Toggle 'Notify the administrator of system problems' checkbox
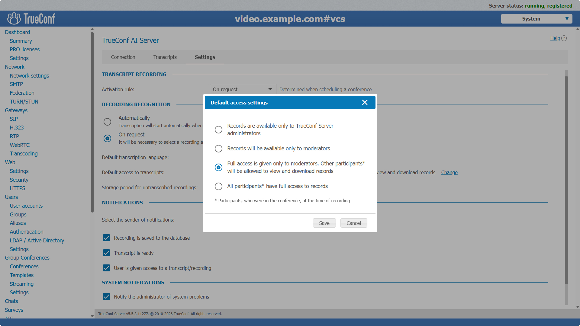The height and width of the screenshot is (326, 580). tap(106, 297)
